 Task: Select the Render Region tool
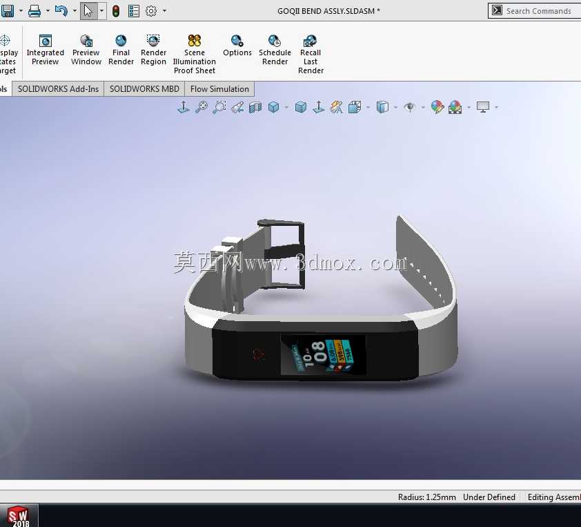(153, 50)
